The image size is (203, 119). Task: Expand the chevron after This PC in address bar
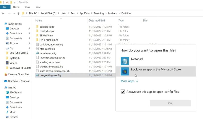[39, 13]
